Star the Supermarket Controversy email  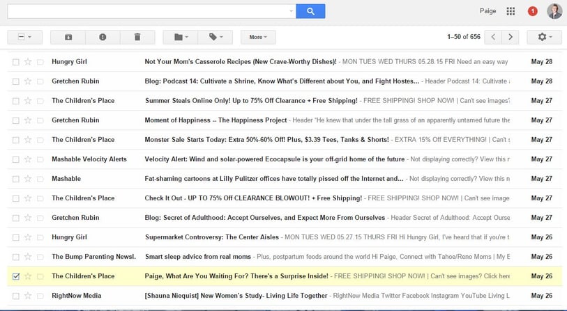pyautogui.click(x=28, y=237)
